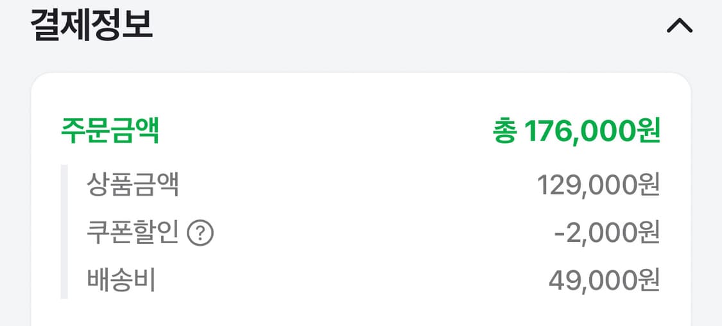Select the green 주문금액 label
The width and height of the screenshot is (722, 326).
(110, 131)
